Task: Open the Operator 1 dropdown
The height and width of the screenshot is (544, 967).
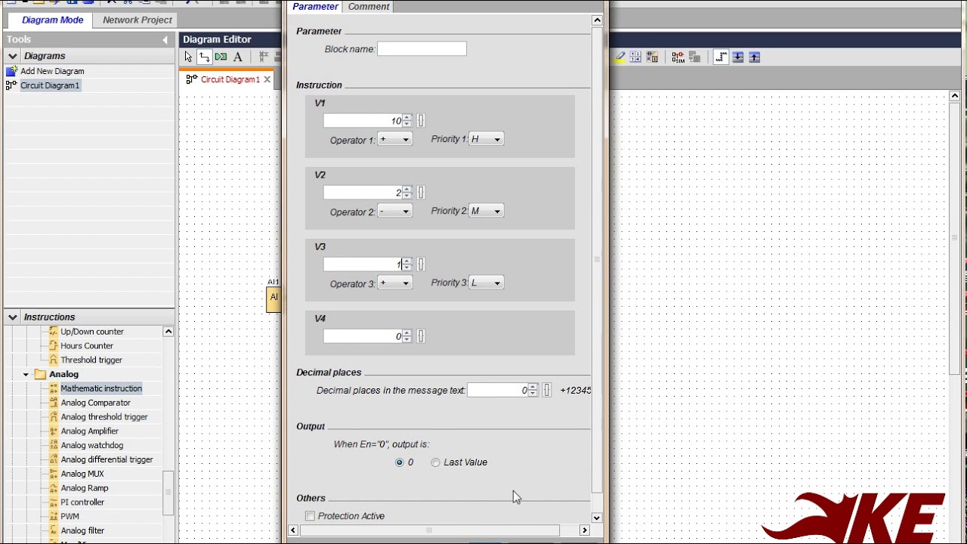Action: (394, 139)
